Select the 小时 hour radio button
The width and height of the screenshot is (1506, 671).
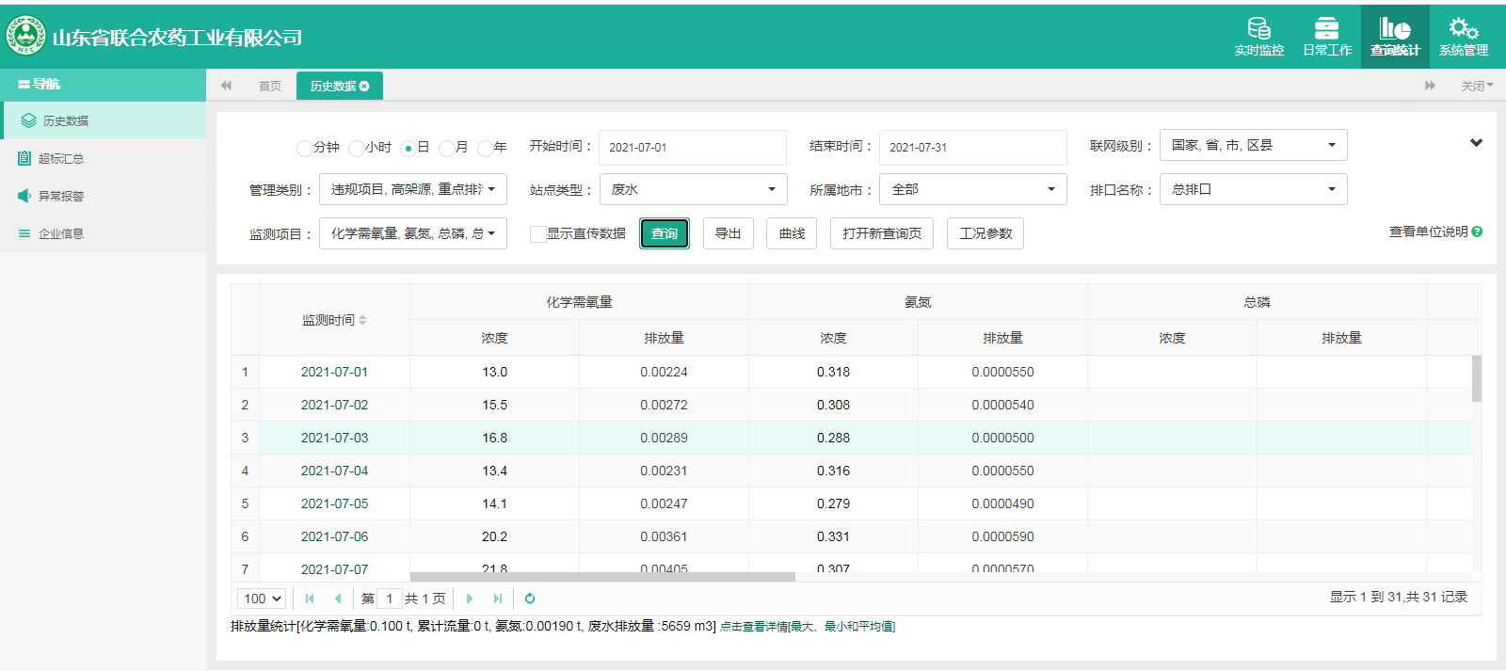tap(356, 148)
